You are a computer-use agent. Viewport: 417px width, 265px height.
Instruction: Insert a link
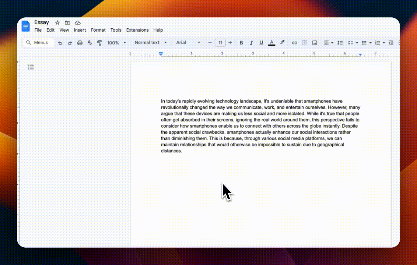[x=294, y=42]
